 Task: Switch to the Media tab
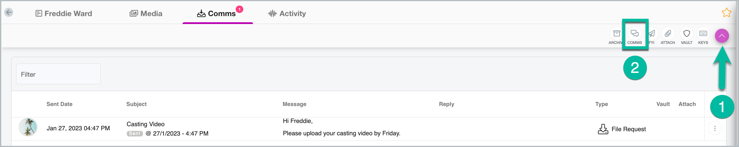point(146,13)
